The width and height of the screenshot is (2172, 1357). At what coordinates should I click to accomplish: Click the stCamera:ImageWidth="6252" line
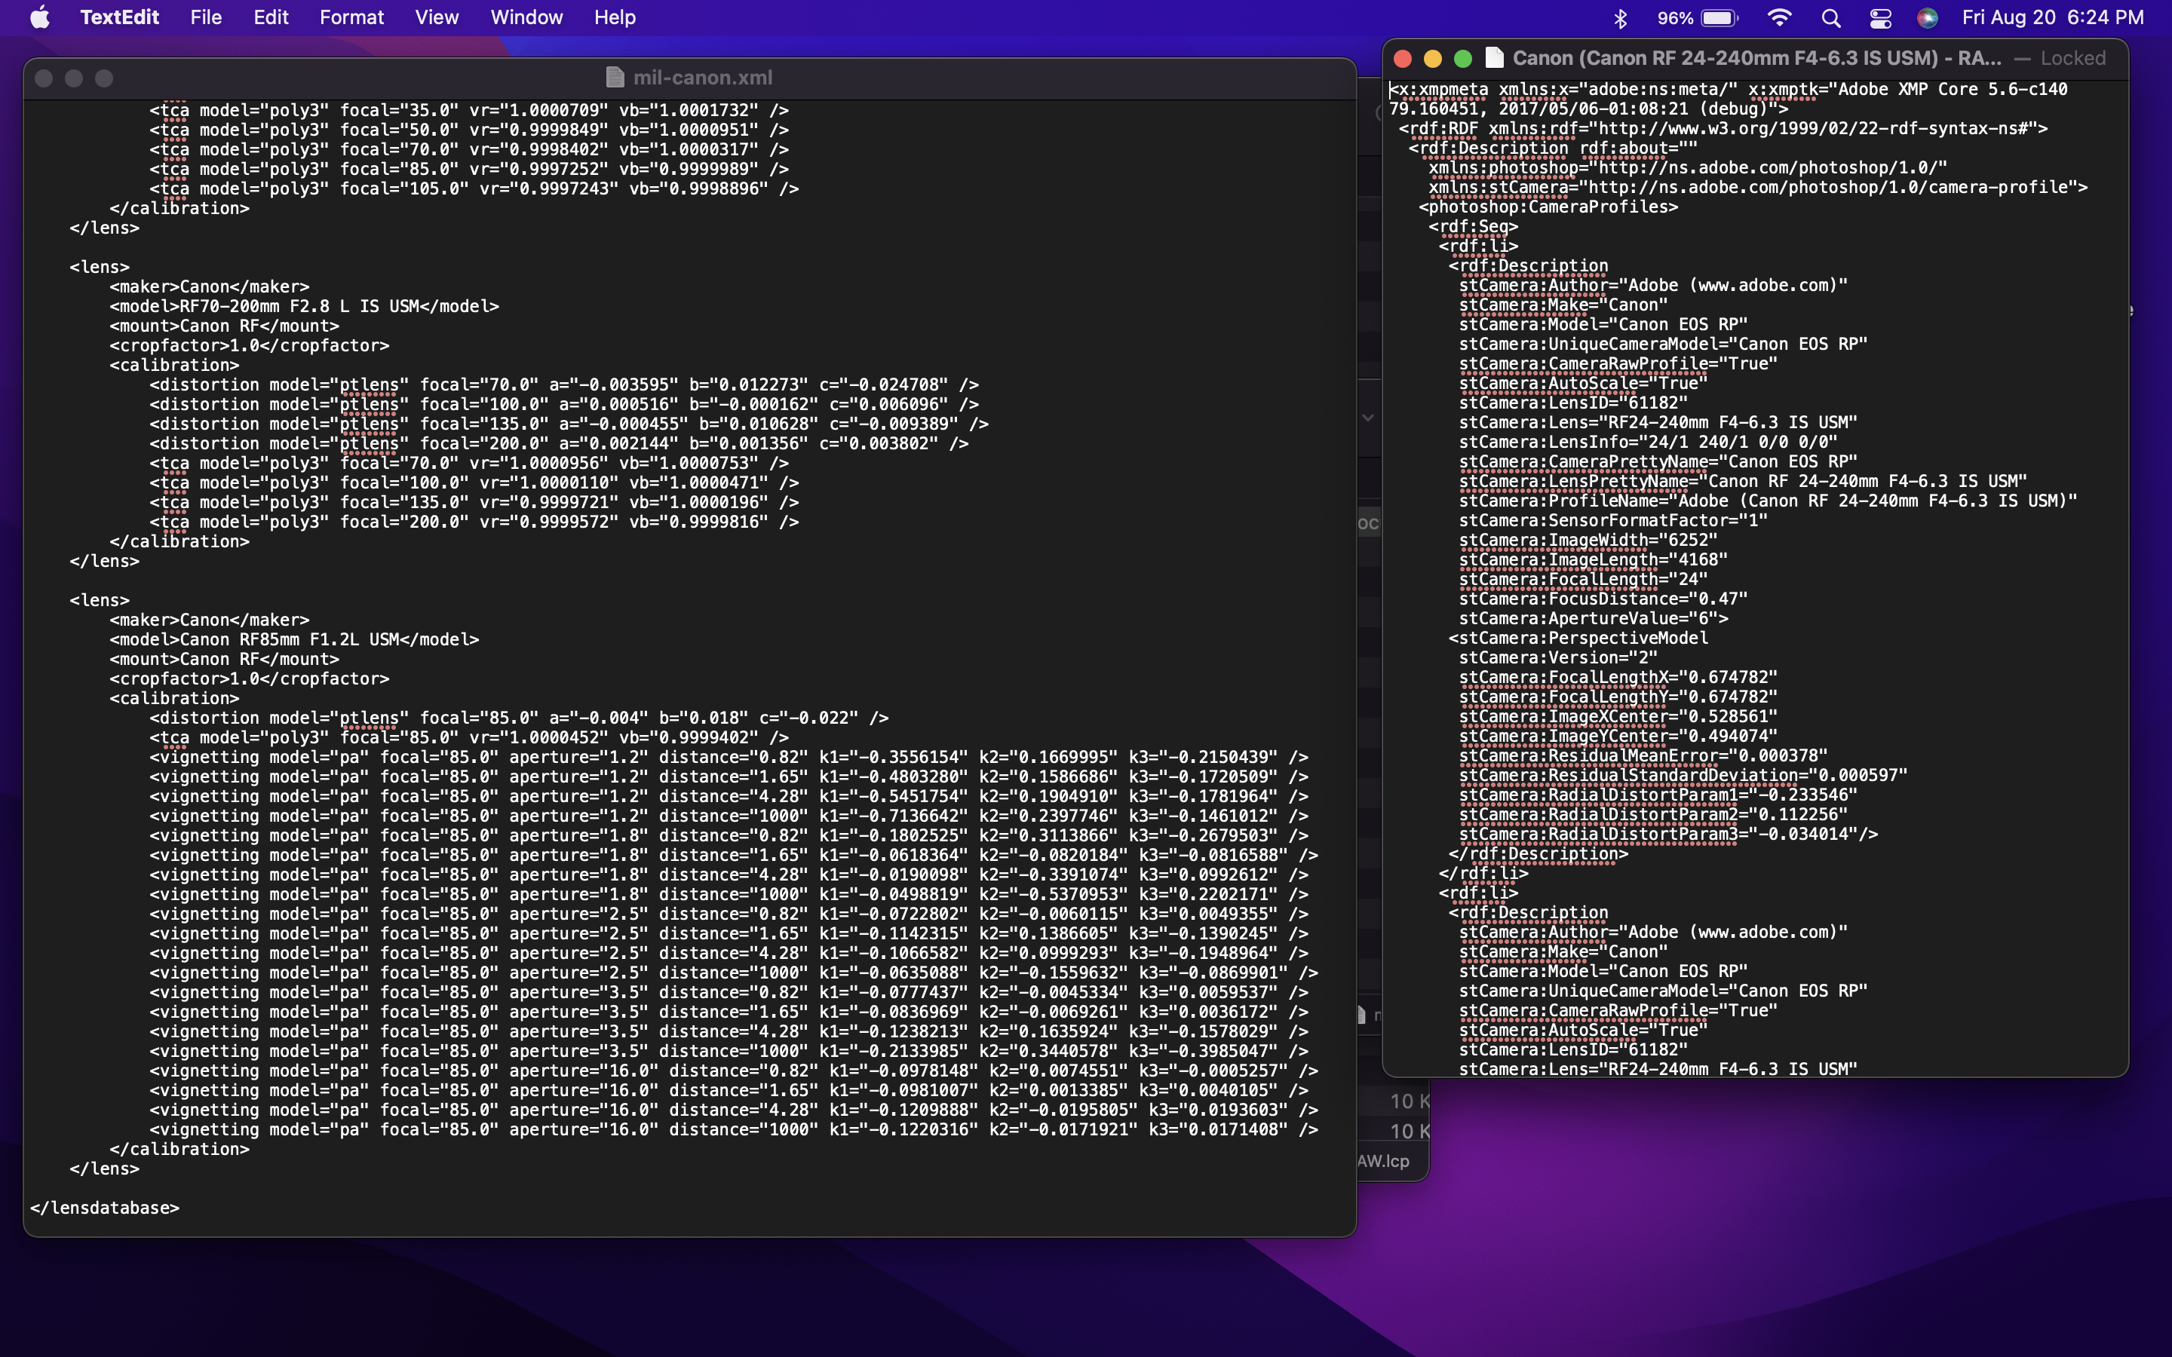pos(1588,539)
